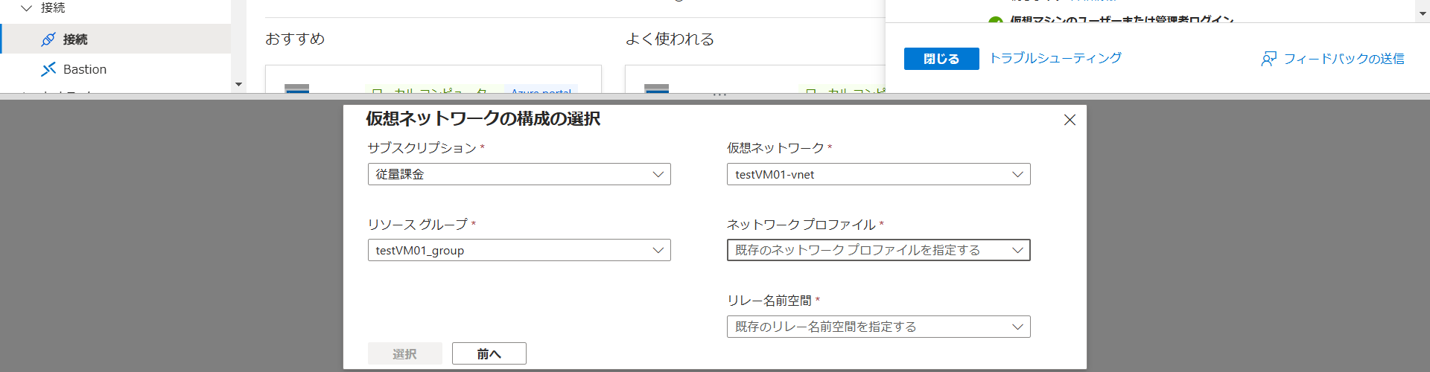The width and height of the screenshot is (1430, 372).
Task: Click the computer icon on the よく使われる card
Action: pos(656,89)
